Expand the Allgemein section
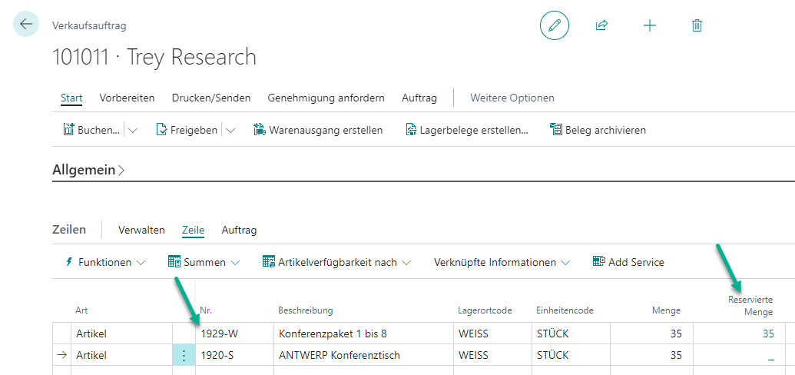This screenshot has width=795, height=375. [89, 170]
